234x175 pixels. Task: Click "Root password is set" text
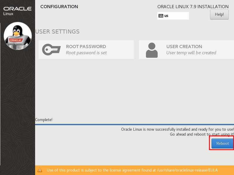(86, 53)
